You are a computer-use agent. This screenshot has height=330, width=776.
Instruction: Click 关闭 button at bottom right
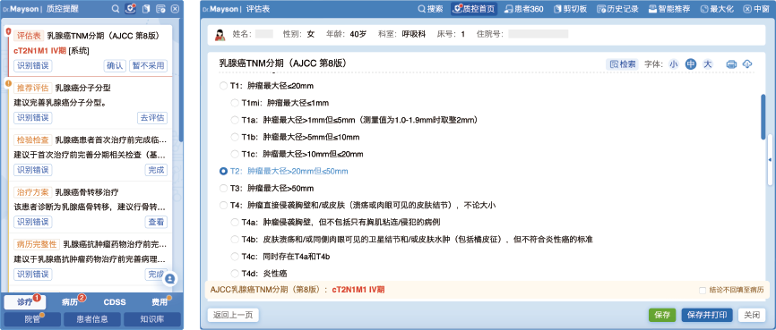(752, 315)
